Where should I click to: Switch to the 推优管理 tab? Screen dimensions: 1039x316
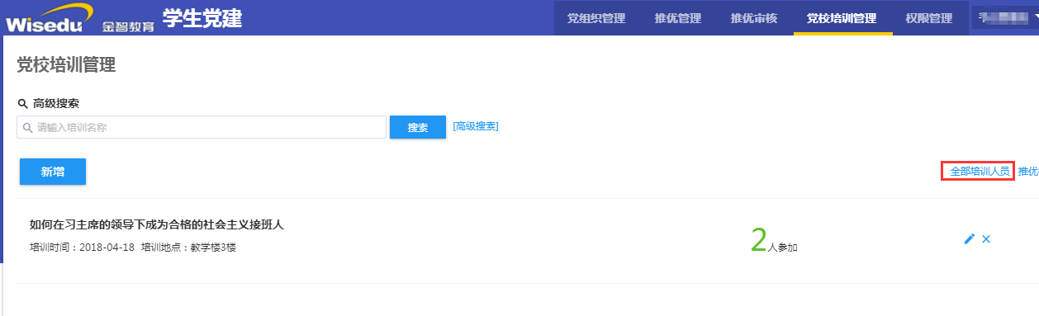pyautogui.click(x=677, y=18)
